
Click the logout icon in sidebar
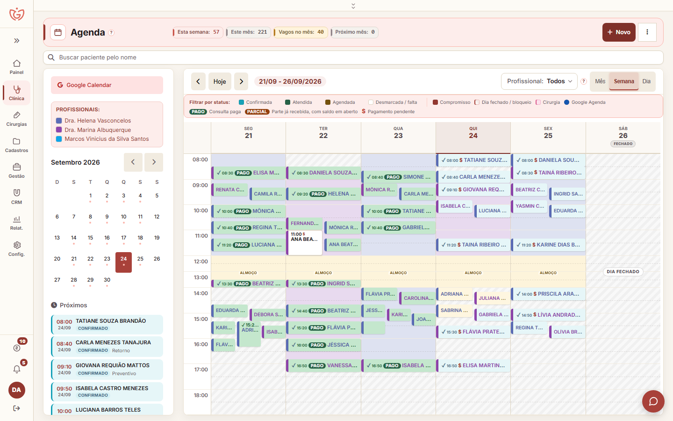coord(16,408)
